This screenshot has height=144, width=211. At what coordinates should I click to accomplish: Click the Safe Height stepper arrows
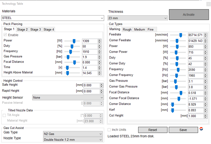[x=102, y=85]
